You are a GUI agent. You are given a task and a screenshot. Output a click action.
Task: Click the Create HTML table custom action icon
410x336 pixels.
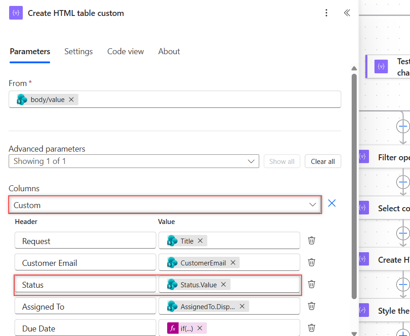click(x=15, y=13)
